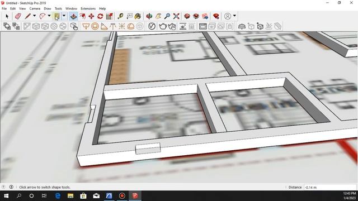Click the V-Ray asset editor icon

(x=152, y=26)
